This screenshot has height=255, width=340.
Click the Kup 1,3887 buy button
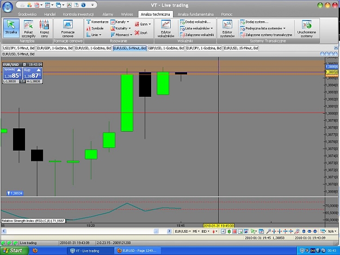32,73
